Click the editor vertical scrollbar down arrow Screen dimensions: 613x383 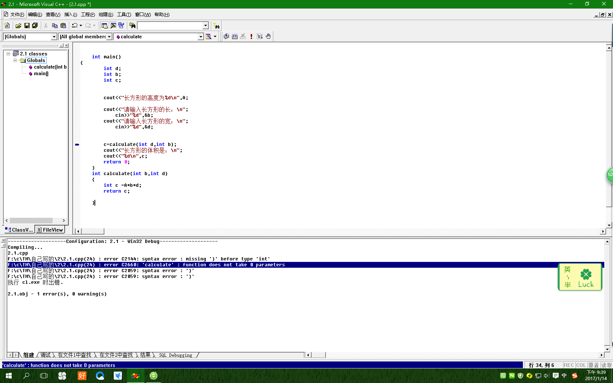coord(609,225)
